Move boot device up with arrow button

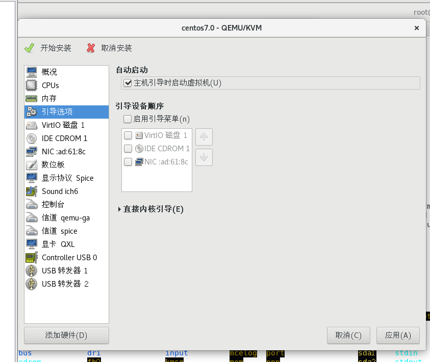[204, 137]
